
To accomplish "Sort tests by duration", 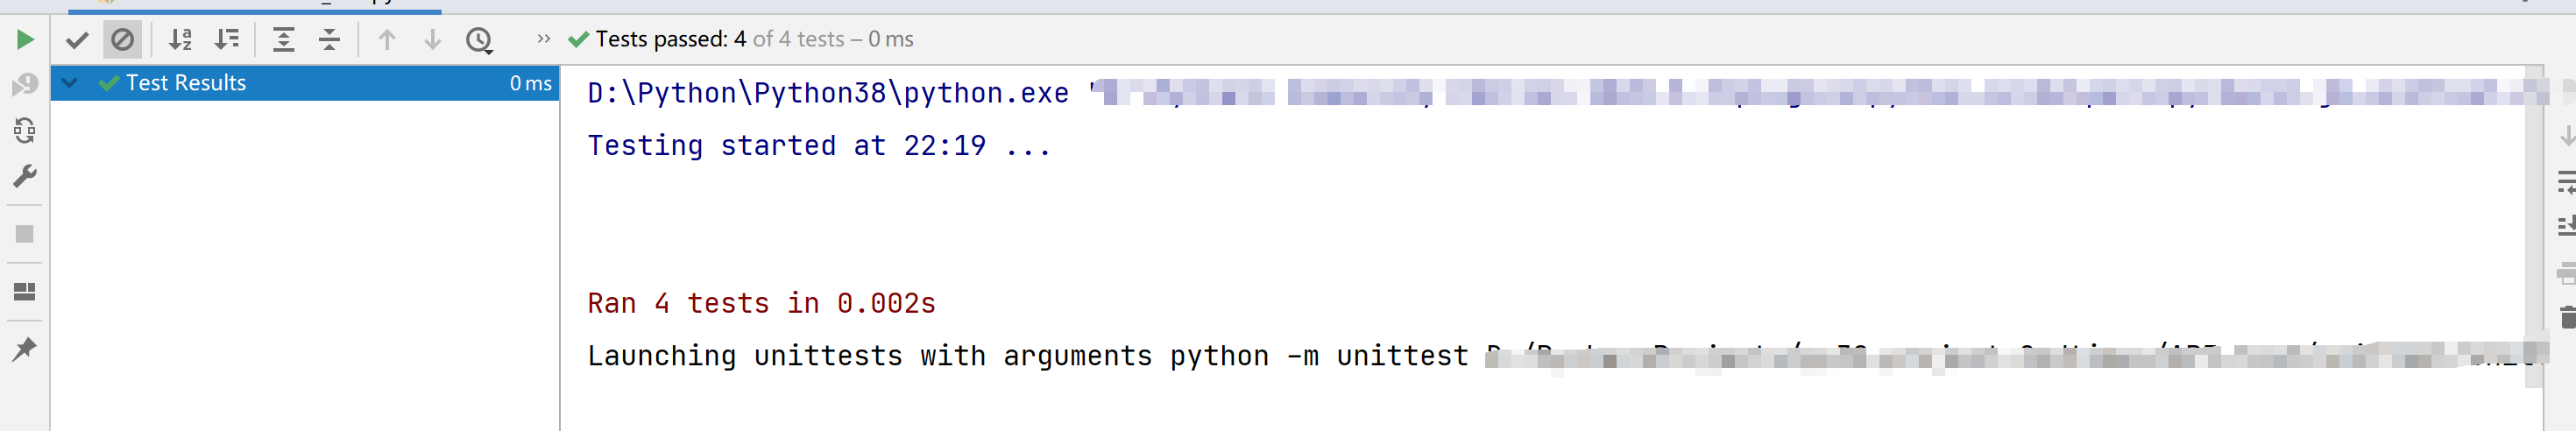I will click(227, 40).
